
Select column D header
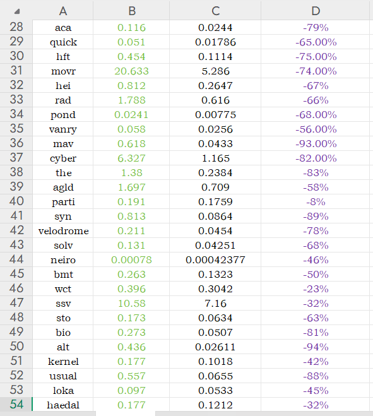click(316, 11)
